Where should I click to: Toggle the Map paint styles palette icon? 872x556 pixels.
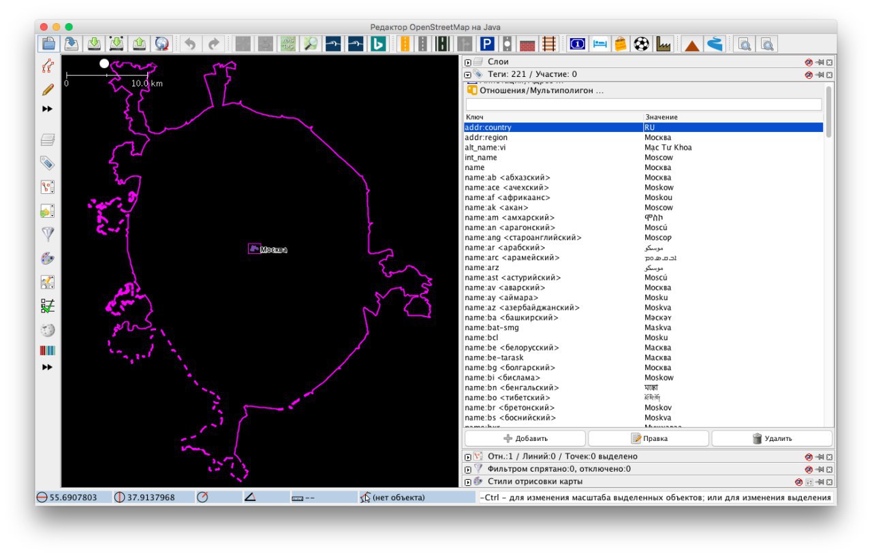click(47, 259)
